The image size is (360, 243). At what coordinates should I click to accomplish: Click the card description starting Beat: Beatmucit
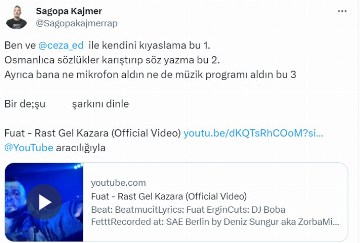[188, 210]
